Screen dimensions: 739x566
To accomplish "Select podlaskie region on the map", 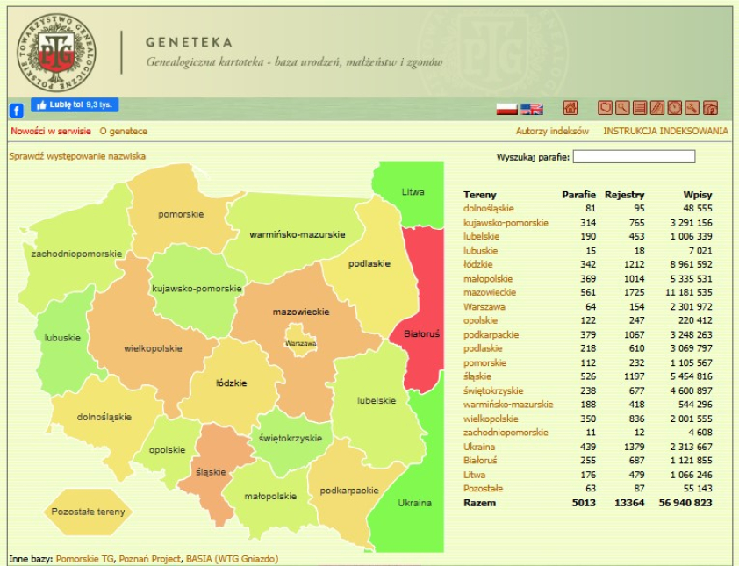I will point(369,263).
